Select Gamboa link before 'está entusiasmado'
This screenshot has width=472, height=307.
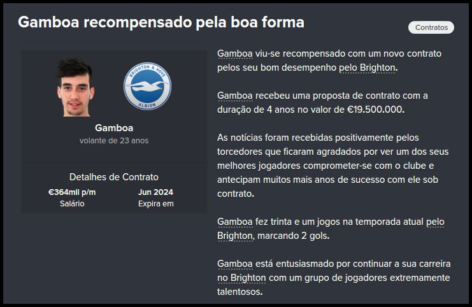[x=235, y=264]
